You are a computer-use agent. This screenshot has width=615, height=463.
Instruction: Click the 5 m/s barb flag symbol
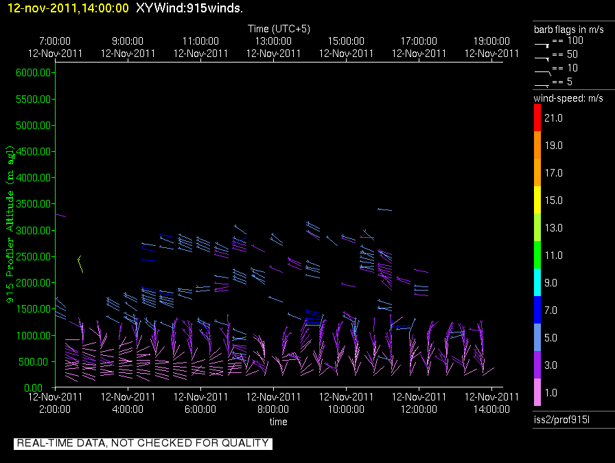click(x=542, y=86)
